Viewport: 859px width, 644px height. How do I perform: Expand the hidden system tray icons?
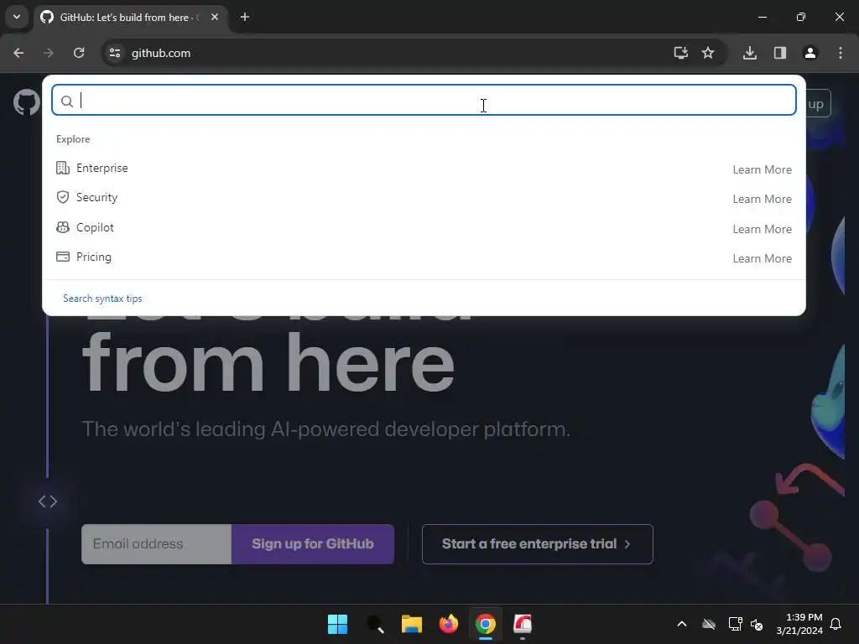pos(682,624)
